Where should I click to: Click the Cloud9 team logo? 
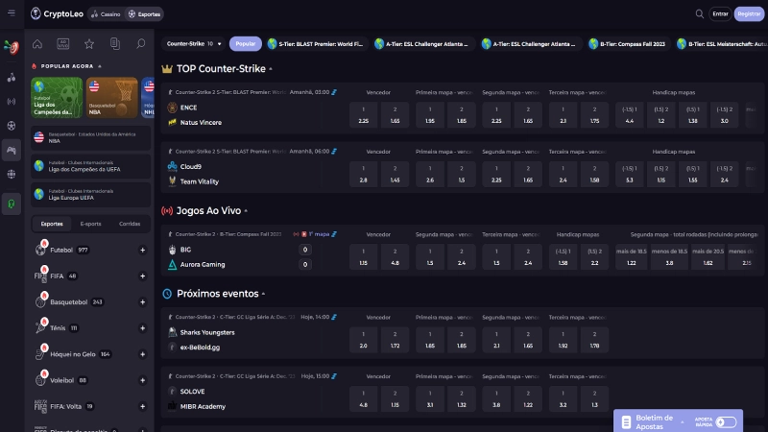click(x=172, y=166)
